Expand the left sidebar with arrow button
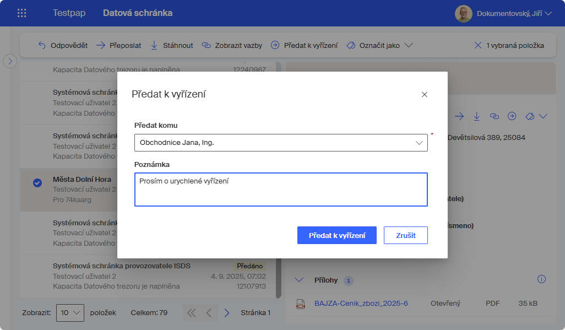Screen dimensions: 565x330 click(10, 61)
